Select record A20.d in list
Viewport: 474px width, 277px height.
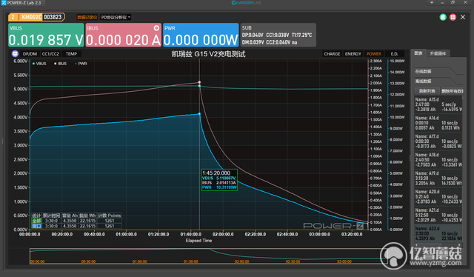tap(438, 196)
